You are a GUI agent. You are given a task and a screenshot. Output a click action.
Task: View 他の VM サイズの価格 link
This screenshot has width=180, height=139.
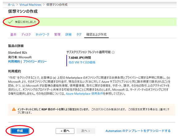pos(82,62)
